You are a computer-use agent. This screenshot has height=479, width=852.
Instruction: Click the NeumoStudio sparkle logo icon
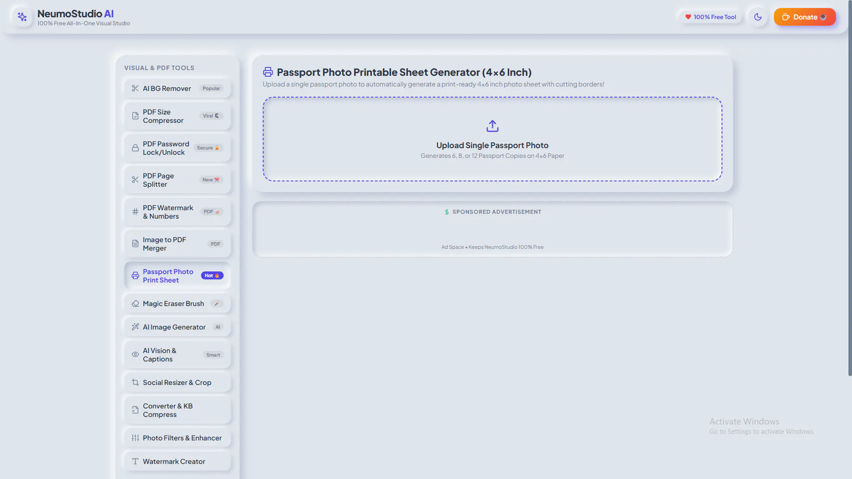click(22, 17)
